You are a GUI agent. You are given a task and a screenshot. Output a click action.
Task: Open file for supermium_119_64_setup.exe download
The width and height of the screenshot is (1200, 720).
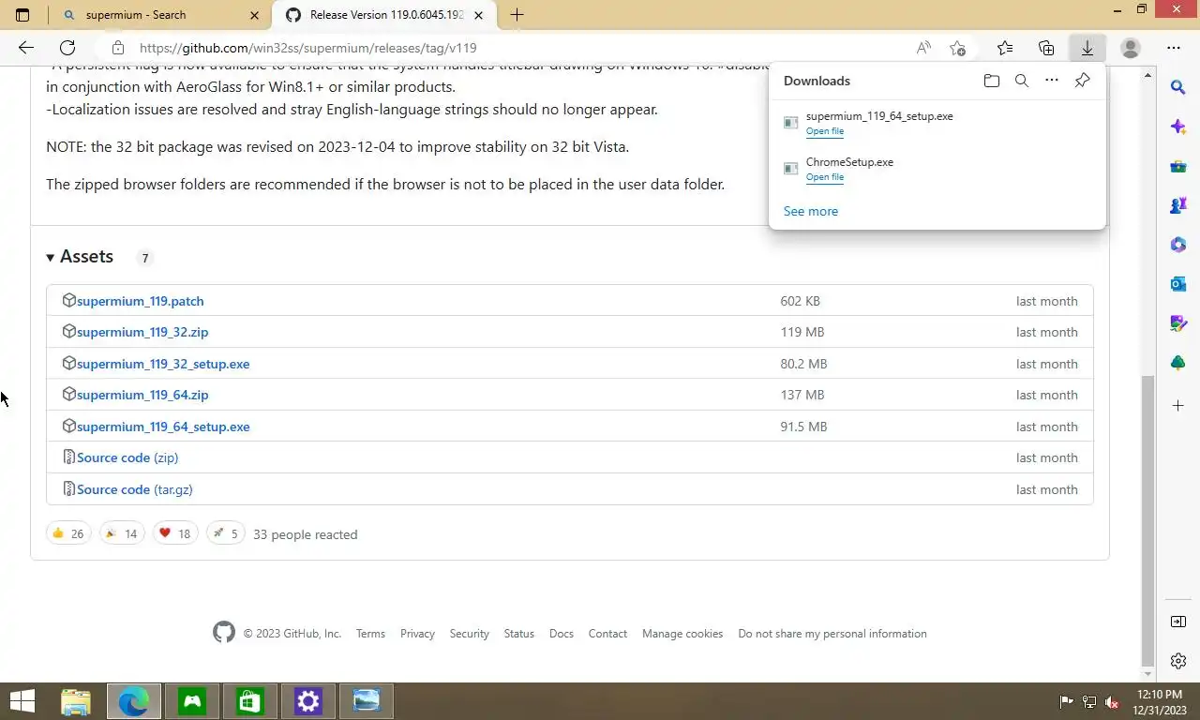pyautogui.click(x=825, y=131)
